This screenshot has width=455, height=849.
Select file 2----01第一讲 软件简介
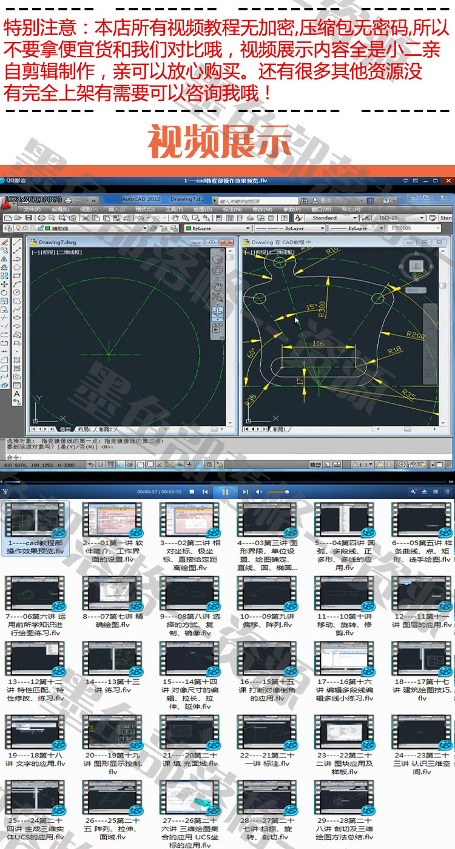pyautogui.click(x=113, y=532)
